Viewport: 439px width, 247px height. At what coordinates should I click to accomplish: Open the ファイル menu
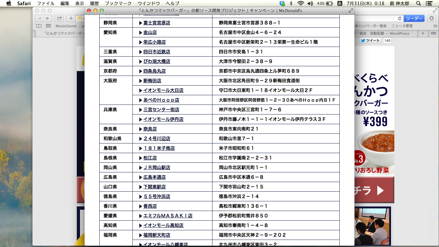click(45, 4)
